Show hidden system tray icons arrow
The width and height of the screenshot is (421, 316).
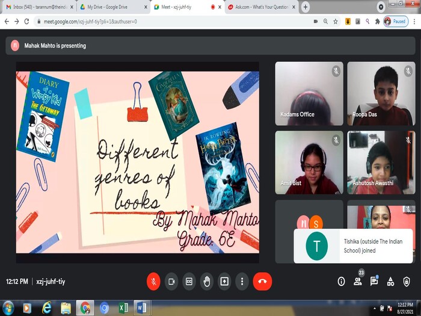pyautogui.click(x=374, y=308)
